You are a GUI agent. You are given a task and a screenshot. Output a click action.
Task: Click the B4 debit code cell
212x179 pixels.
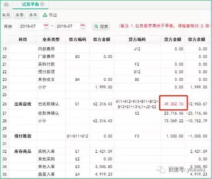click(x=78, y=79)
